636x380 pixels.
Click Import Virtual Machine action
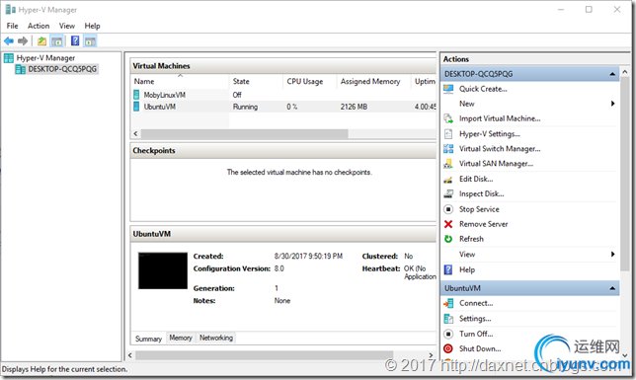[500, 118]
